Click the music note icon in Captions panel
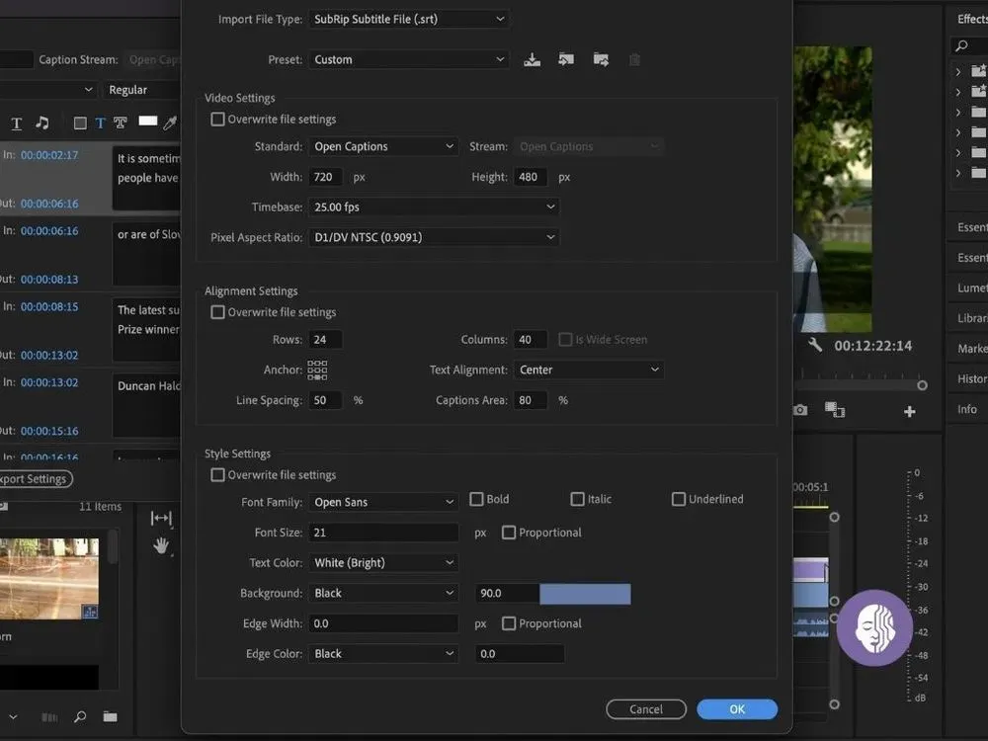This screenshot has width=988, height=741. (x=42, y=123)
